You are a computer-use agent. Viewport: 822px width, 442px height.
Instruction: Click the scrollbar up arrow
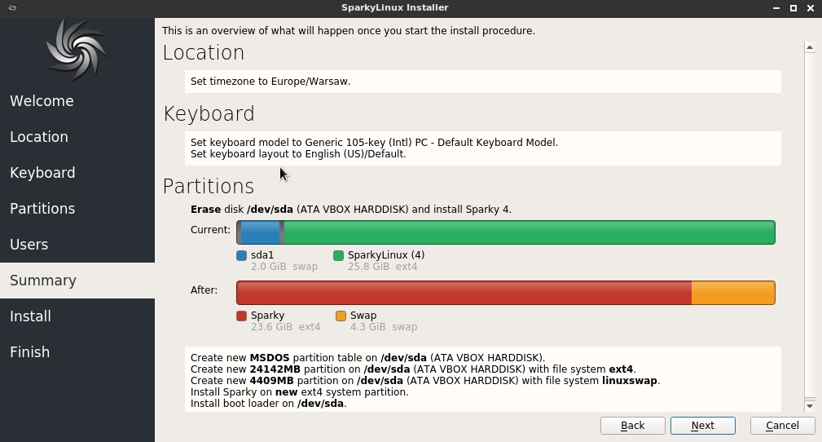(810, 48)
